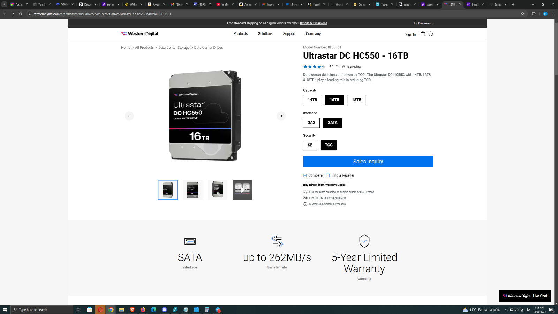
Task: Select the 16TB capacity option
Action: [x=334, y=100]
